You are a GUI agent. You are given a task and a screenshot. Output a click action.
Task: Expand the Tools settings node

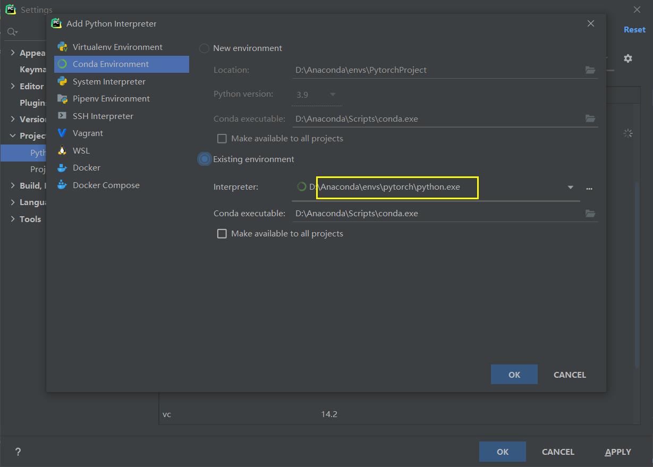coord(13,219)
